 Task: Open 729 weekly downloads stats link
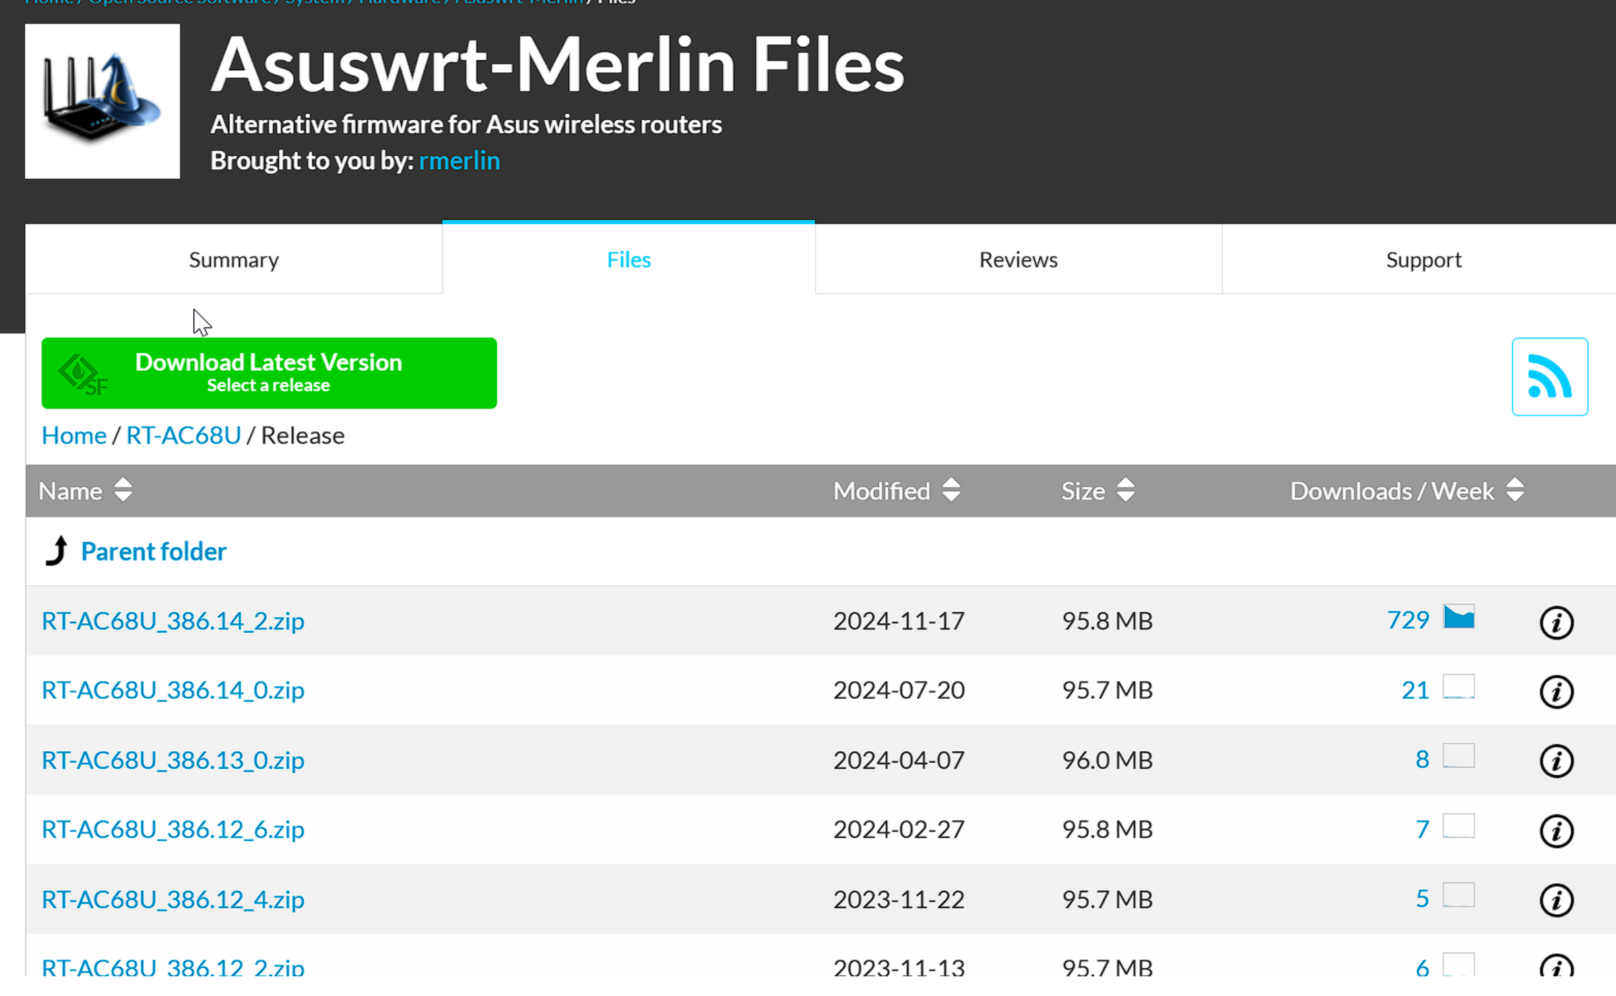coord(1407,620)
